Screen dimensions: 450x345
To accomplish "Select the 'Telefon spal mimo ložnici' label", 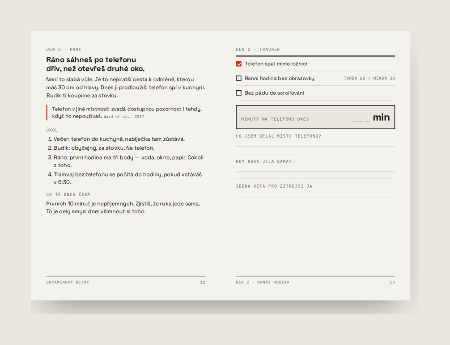I will [x=276, y=63].
